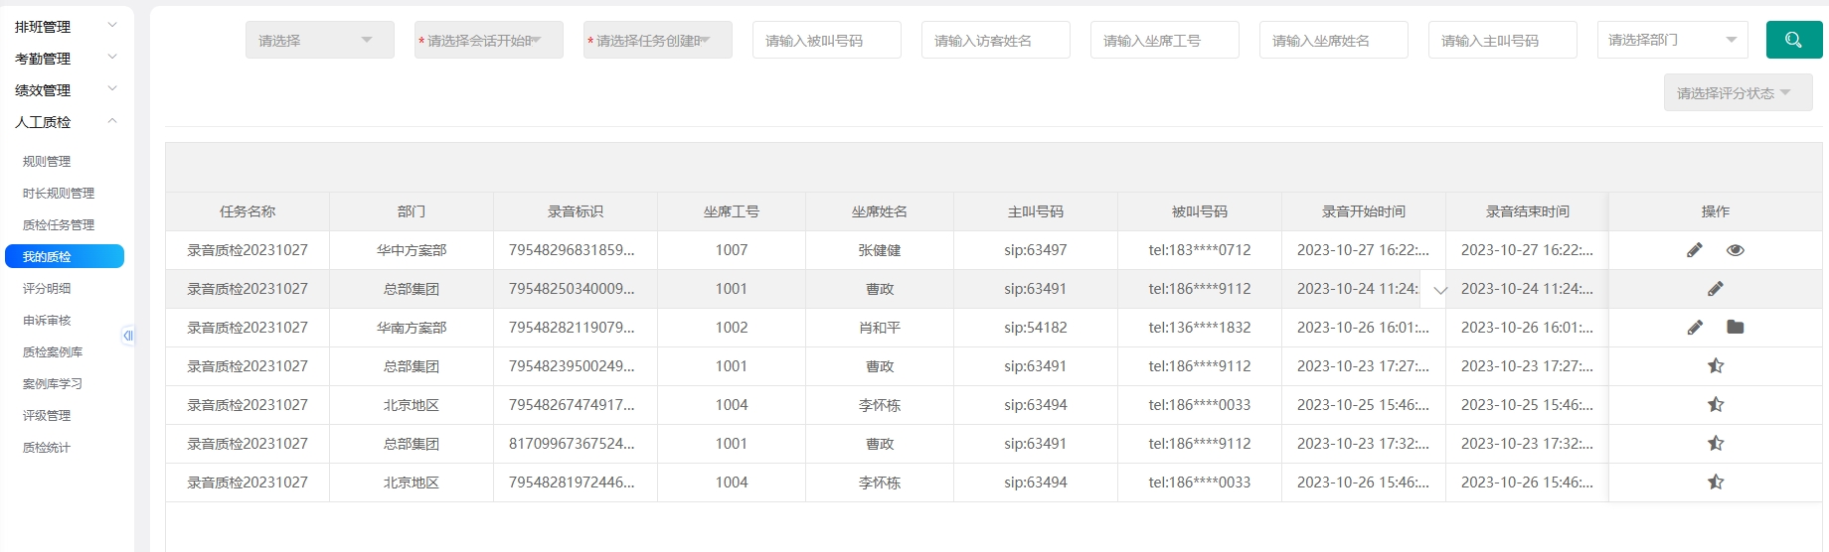Click the eye view icon in the first row
The width and height of the screenshot is (1829, 552).
1736,250
